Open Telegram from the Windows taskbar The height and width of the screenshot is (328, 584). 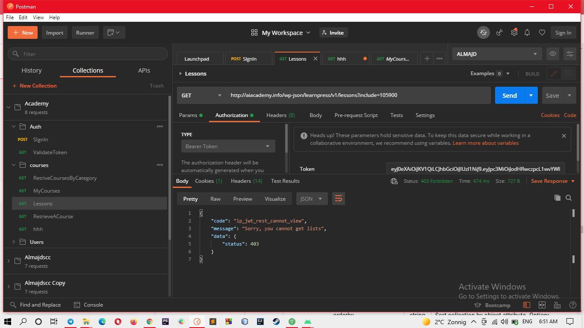pos(71,322)
